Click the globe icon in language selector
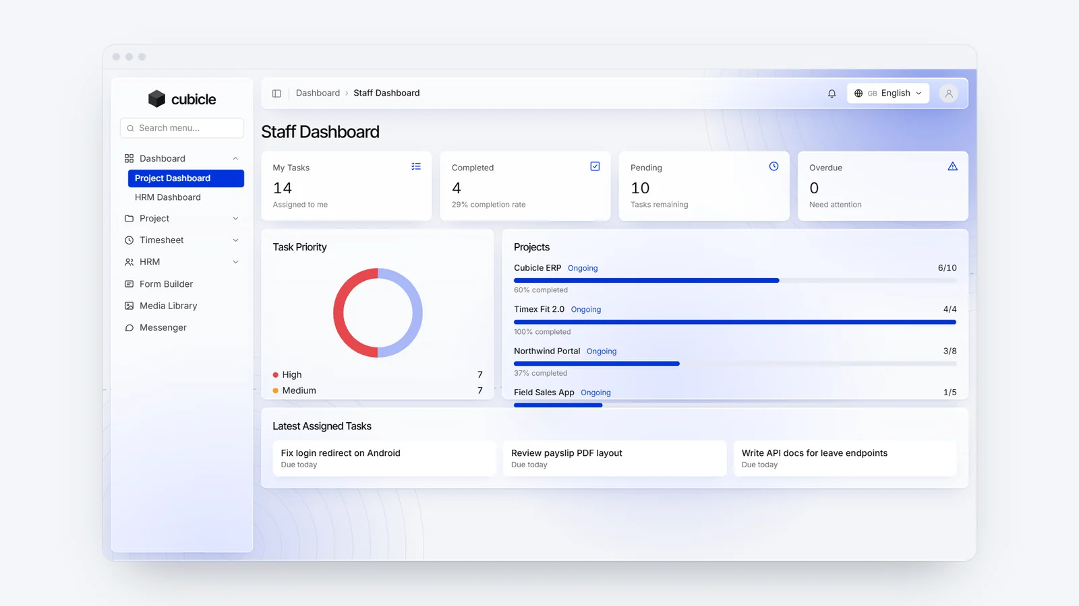1079x606 pixels. 858,94
